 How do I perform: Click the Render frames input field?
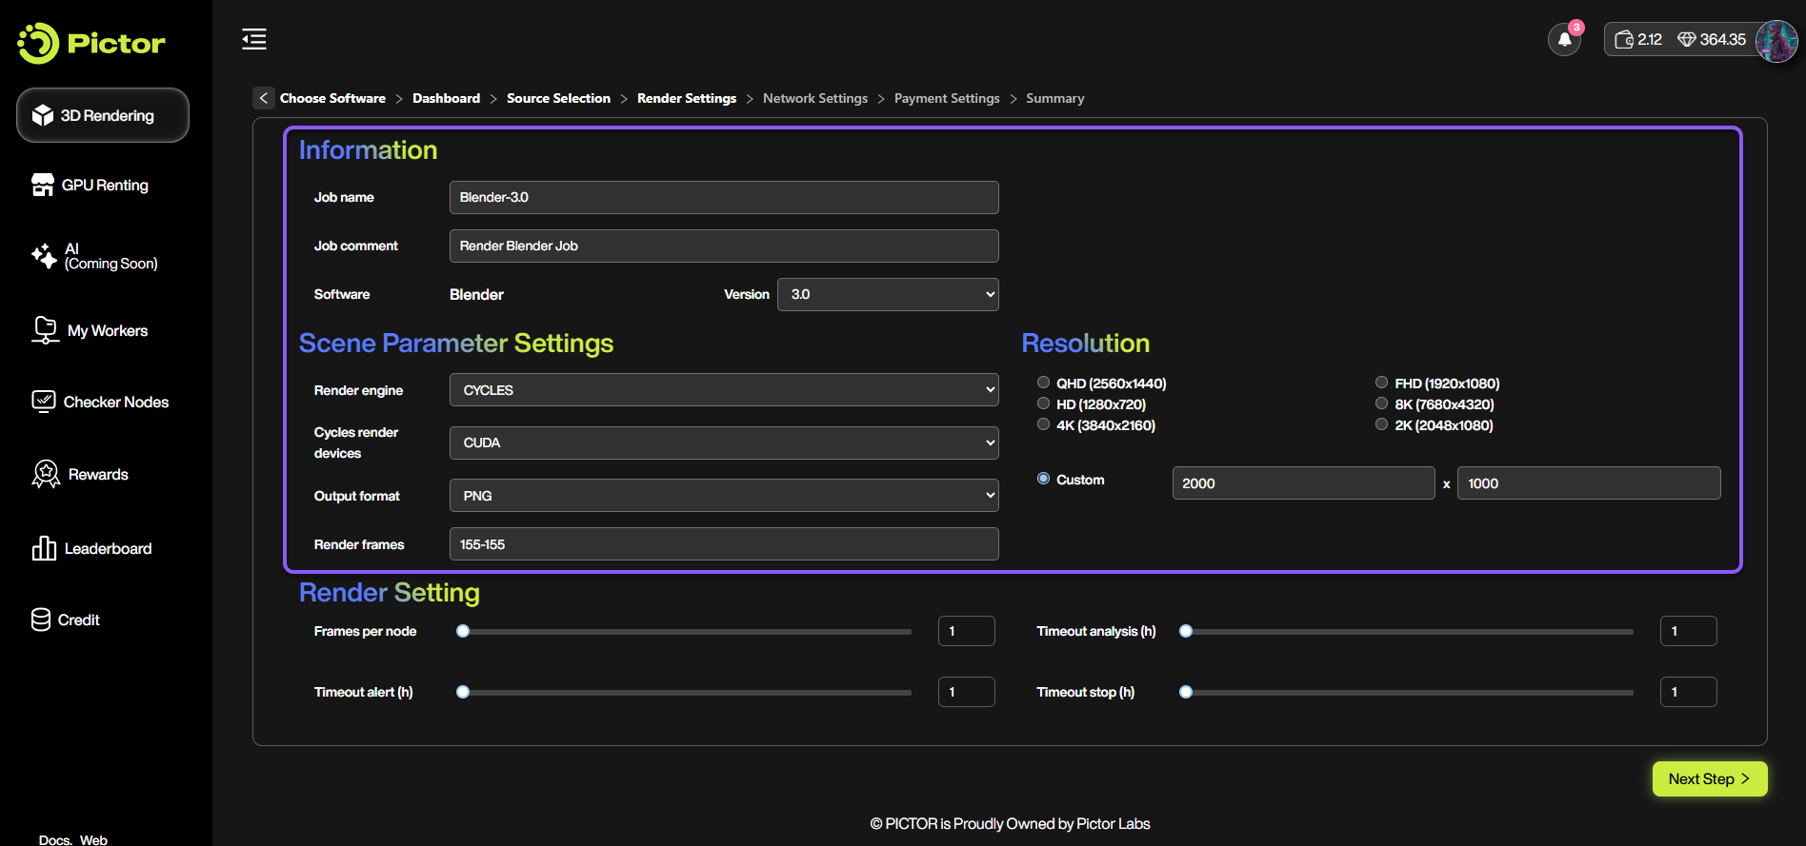pos(723,544)
